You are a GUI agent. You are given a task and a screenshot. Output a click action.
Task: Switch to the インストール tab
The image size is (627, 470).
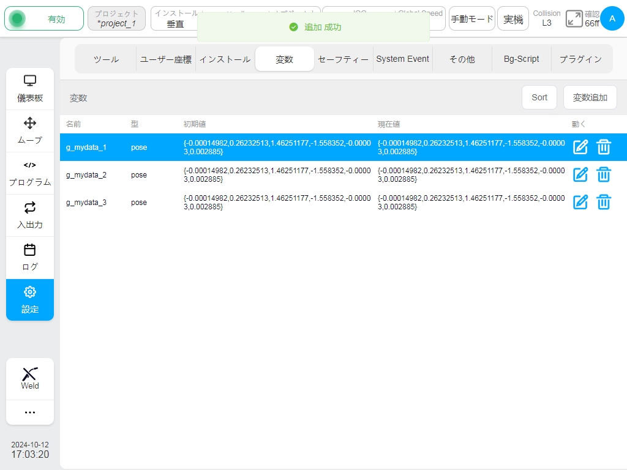225,59
